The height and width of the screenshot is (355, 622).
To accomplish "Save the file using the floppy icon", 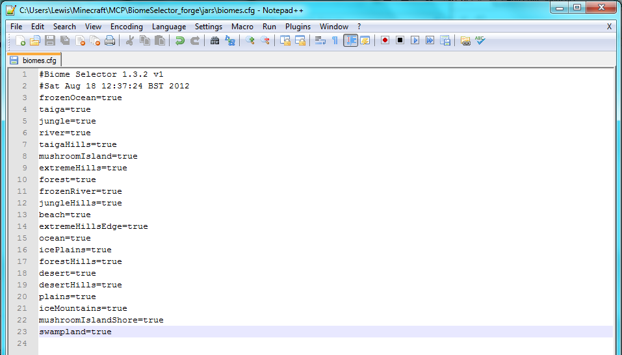I will [x=50, y=40].
